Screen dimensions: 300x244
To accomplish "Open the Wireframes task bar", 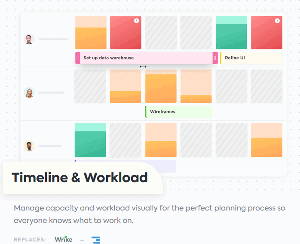I will (x=178, y=112).
